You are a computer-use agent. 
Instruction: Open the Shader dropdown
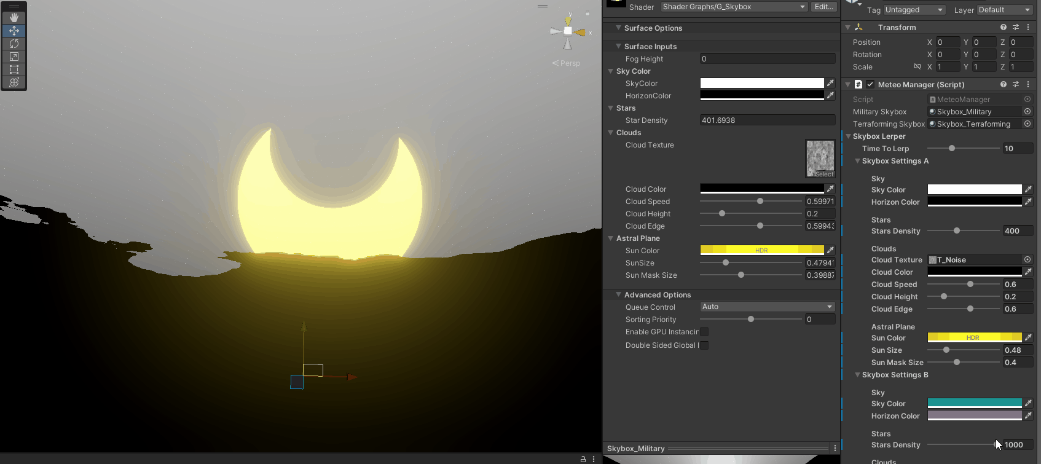pos(734,7)
